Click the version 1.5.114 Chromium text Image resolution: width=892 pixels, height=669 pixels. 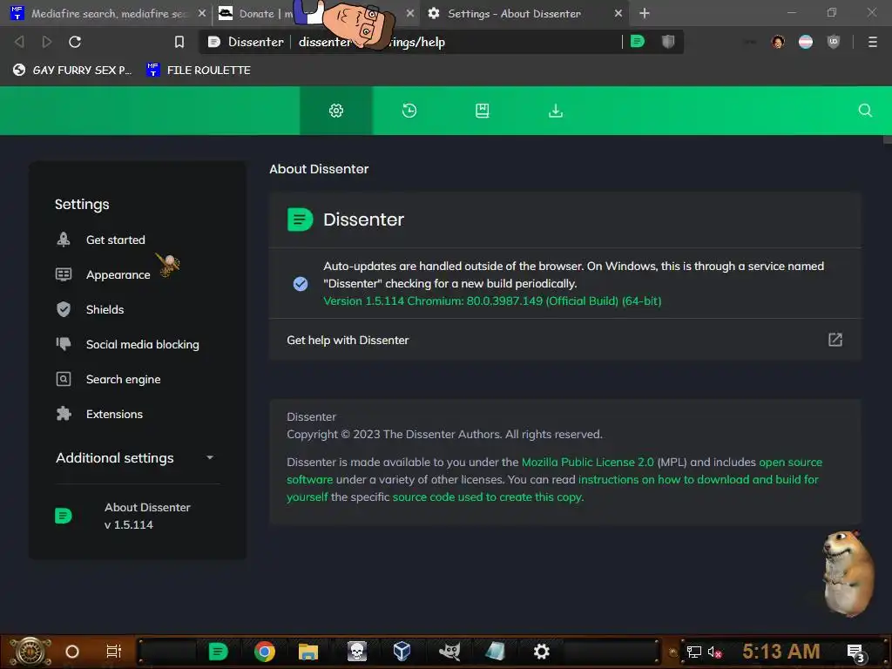pos(492,301)
